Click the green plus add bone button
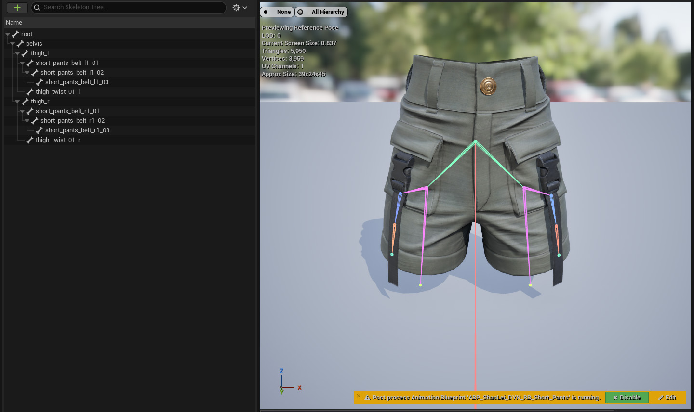The image size is (694, 412). 17,8
